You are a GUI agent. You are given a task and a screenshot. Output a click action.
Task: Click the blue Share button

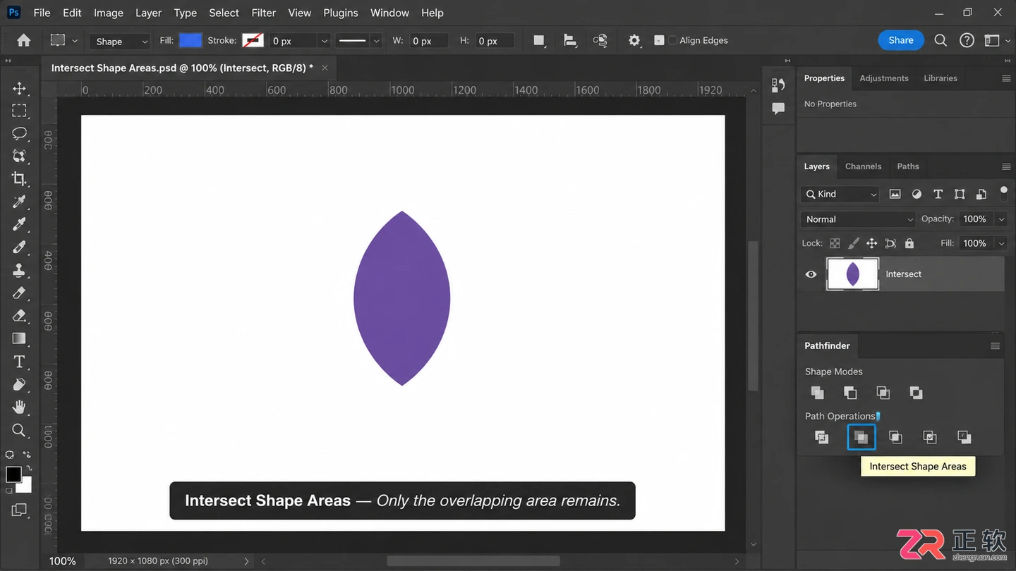[x=901, y=40]
